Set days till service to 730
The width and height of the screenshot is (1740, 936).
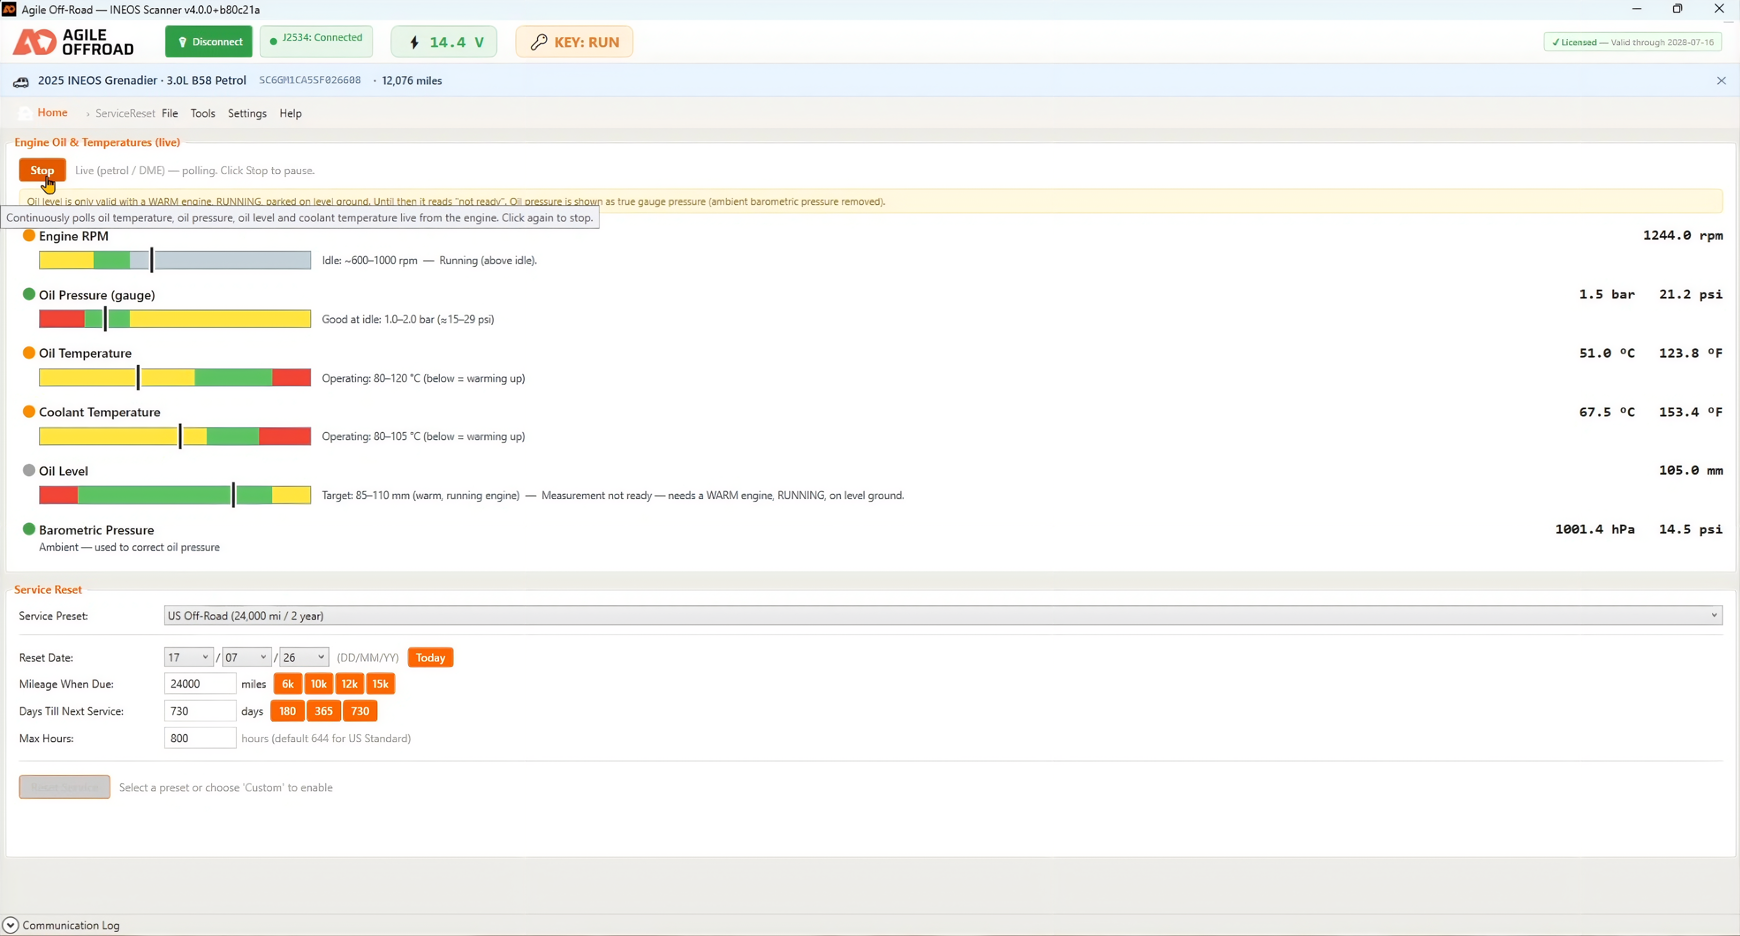pyautogui.click(x=360, y=711)
